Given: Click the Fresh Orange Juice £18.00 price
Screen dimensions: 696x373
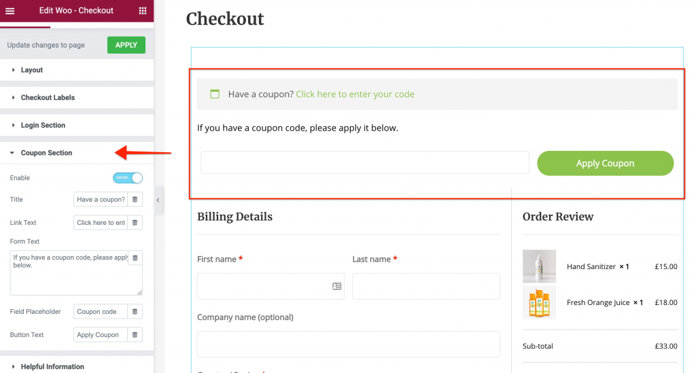Looking at the screenshot, I should click(x=666, y=302).
